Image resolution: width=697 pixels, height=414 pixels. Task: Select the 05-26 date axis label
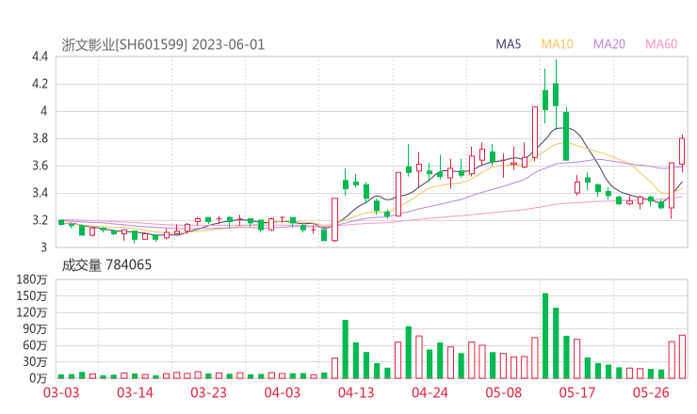[651, 392]
